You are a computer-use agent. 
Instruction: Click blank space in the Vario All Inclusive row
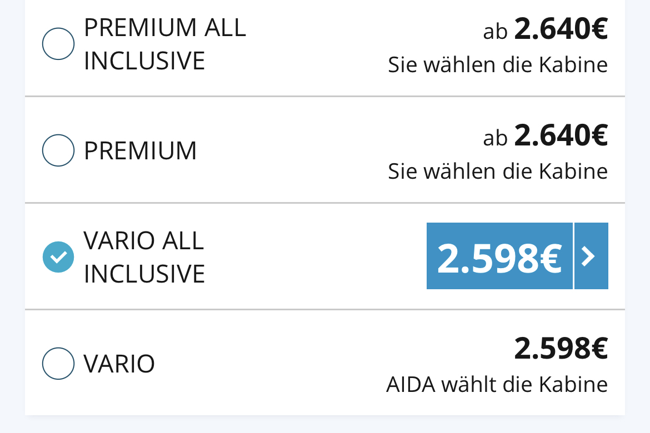(x=315, y=257)
